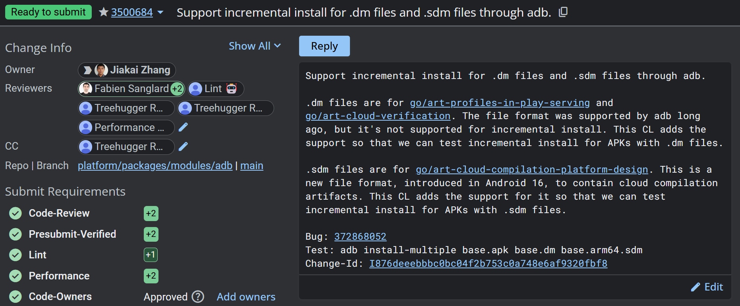740x306 pixels.
Task: Click the pencil icon in CC row
Action: point(183,146)
